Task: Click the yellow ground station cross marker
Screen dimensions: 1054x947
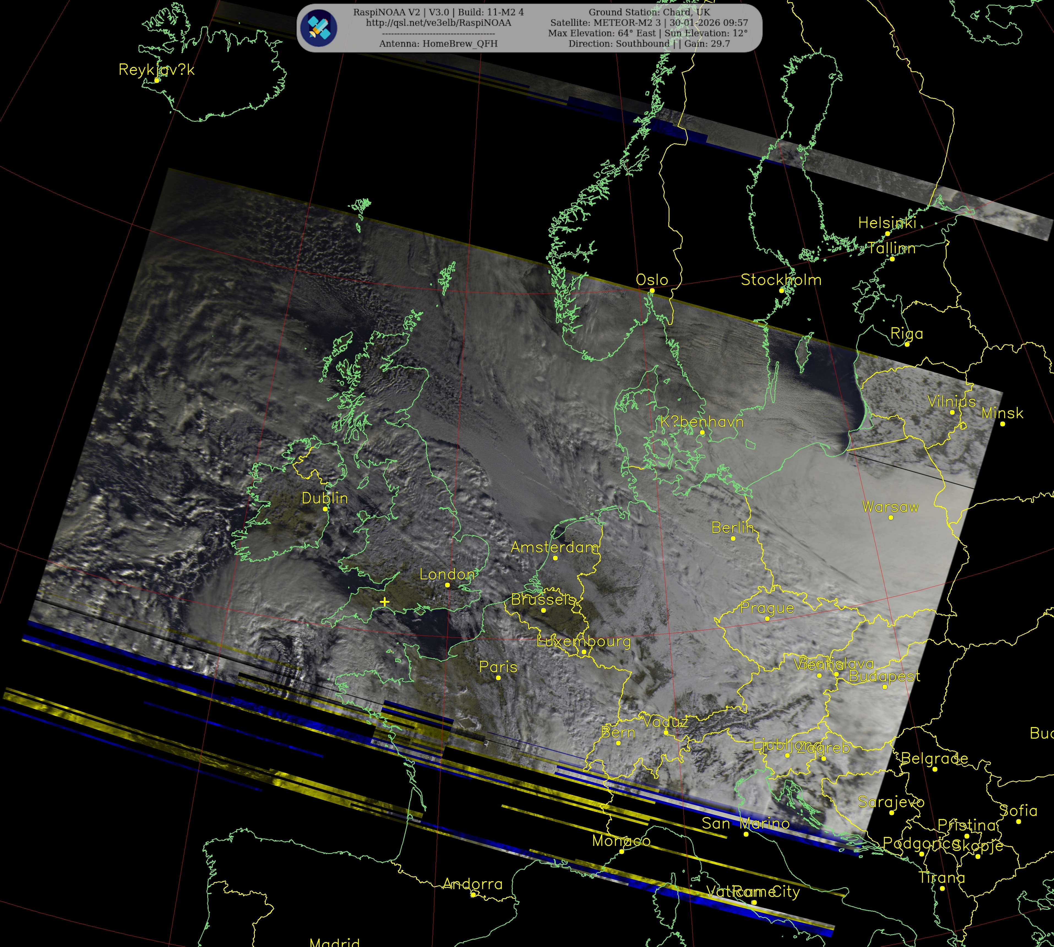Action: (385, 602)
